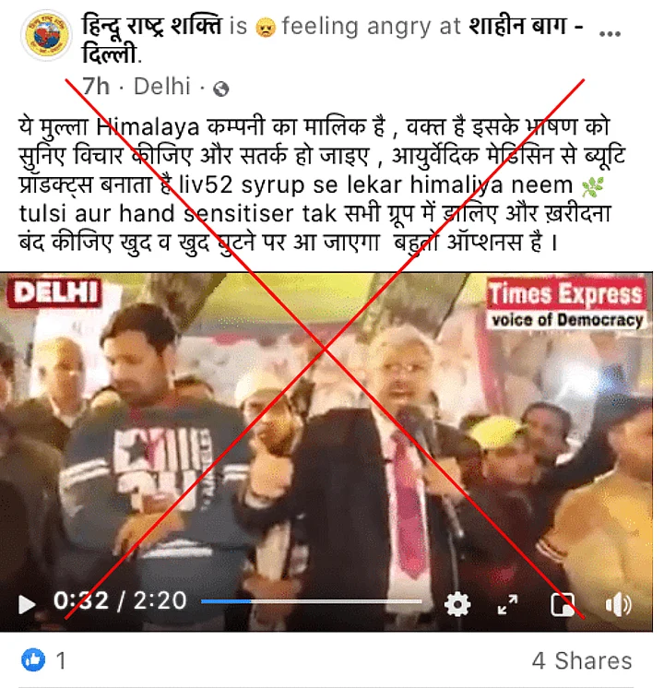The width and height of the screenshot is (664, 688).
Task: Seek along the video progress bar
Action: click(312, 601)
